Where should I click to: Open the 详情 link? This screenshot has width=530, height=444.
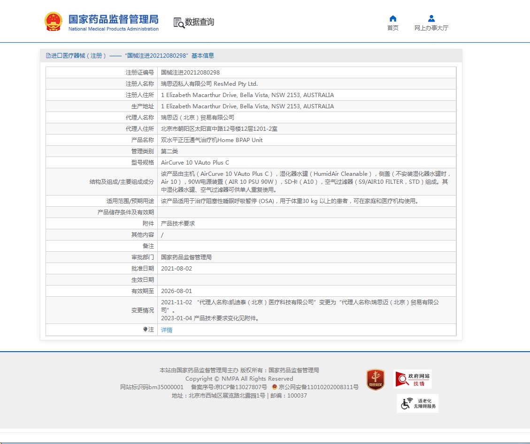pyautogui.click(x=167, y=330)
